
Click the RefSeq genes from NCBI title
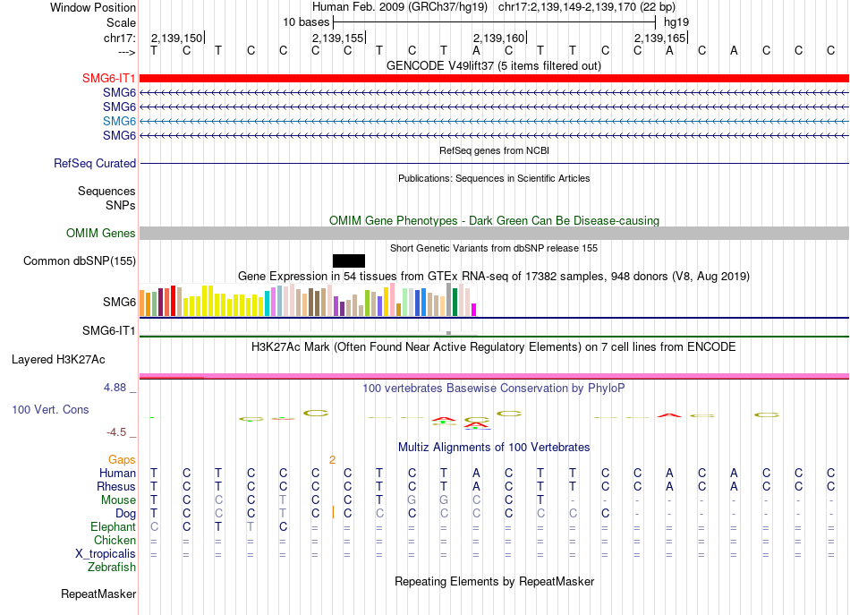tap(494, 150)
